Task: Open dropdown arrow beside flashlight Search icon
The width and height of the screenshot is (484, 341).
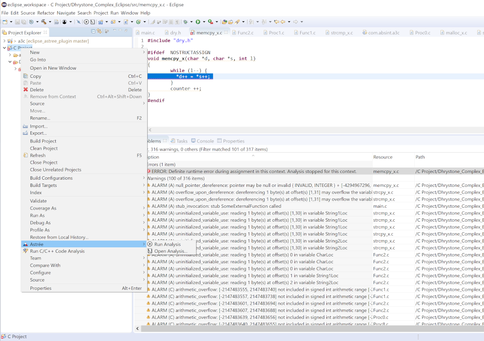Action: coord(243,22)
